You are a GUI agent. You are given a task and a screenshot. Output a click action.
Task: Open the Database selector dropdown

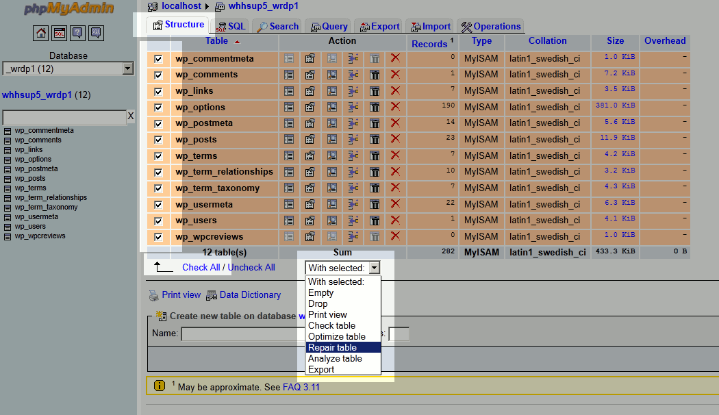pyautogui.click(x=127, y=68)
